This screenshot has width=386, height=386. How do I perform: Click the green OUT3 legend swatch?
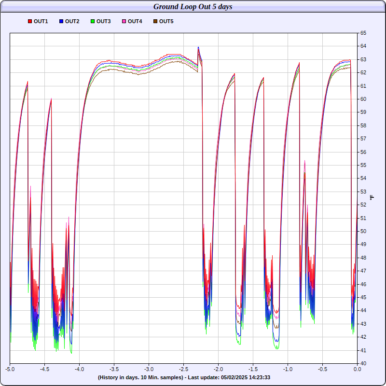click(93, 21)
